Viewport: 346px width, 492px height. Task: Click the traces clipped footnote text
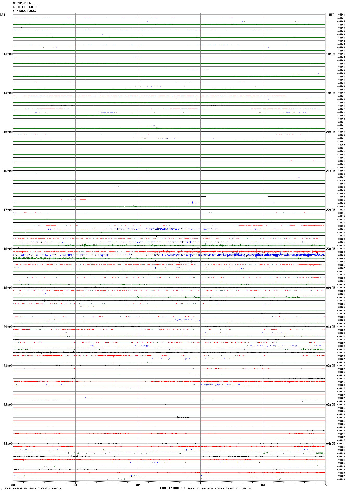pyautogui.click(x=219, y=488)
